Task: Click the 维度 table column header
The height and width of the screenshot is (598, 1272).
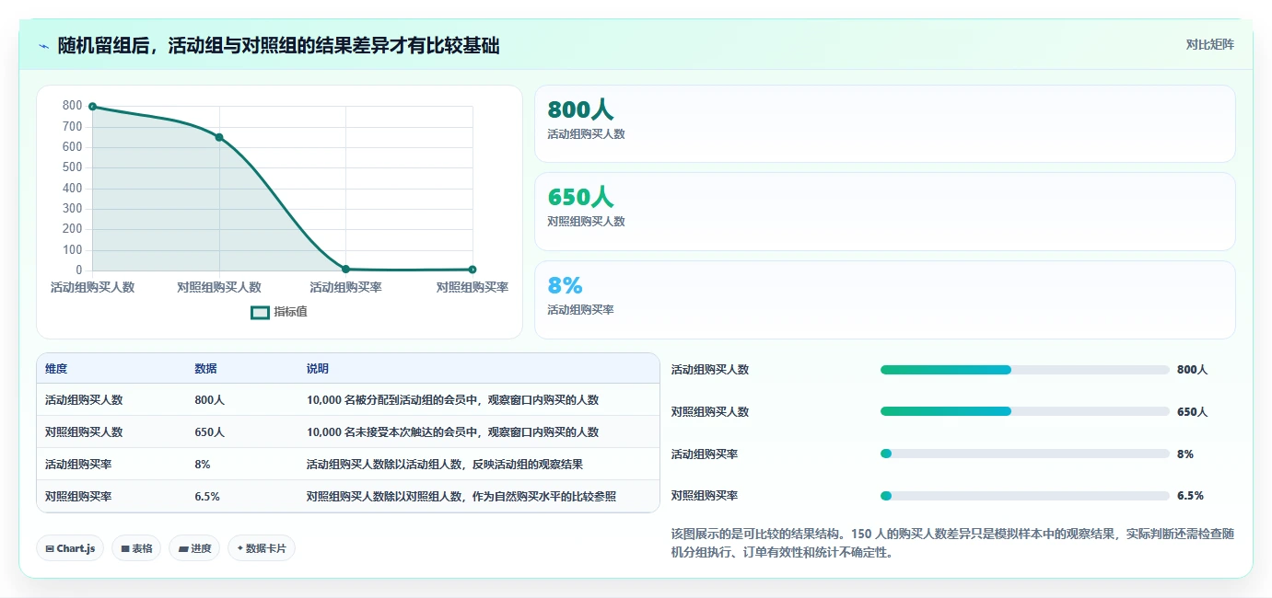Action: (x=56, y=369)
